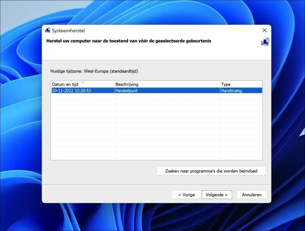Go back with the Vorige button

coord(186,195)
